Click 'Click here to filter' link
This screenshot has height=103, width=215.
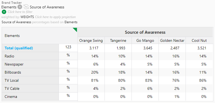pos(20,12)
